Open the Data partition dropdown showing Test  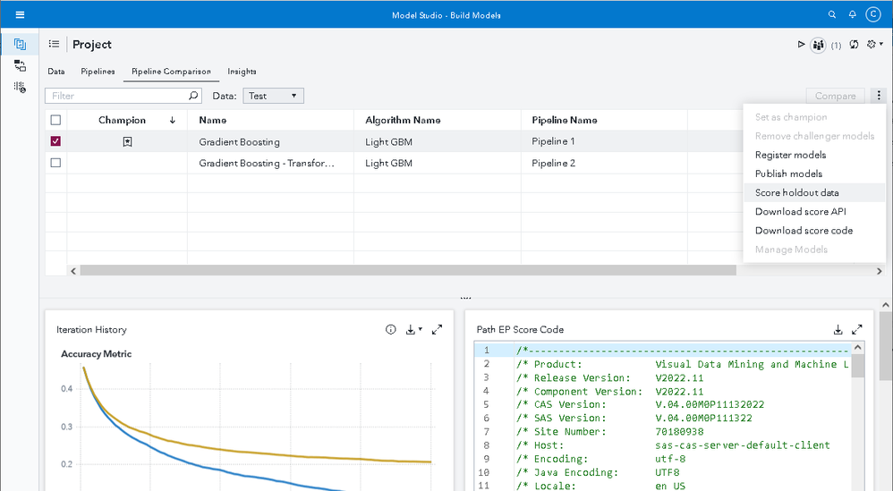[x=273, y=96]
